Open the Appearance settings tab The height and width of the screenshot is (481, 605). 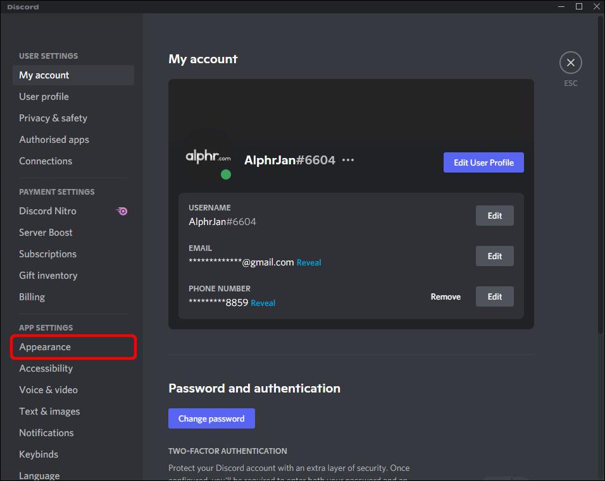pyautogui.click(x=45, y=347)
